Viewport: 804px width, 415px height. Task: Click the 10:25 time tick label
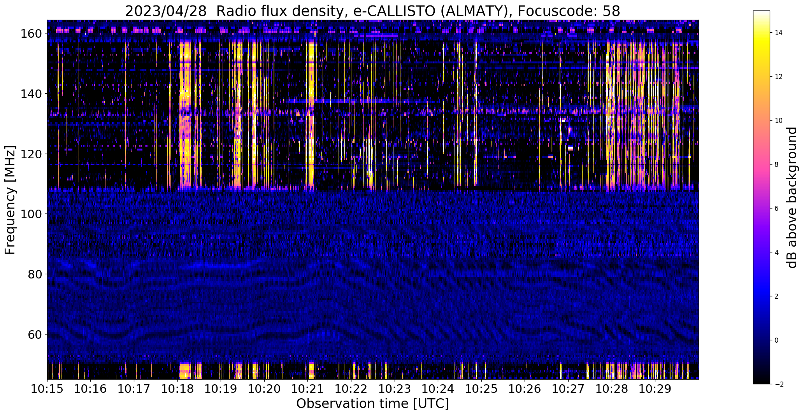481,389
